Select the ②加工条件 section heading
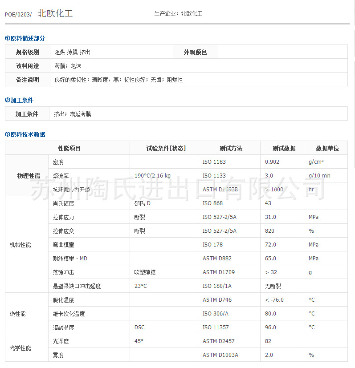The image size is (355, 368). click(x=19, y=100)
